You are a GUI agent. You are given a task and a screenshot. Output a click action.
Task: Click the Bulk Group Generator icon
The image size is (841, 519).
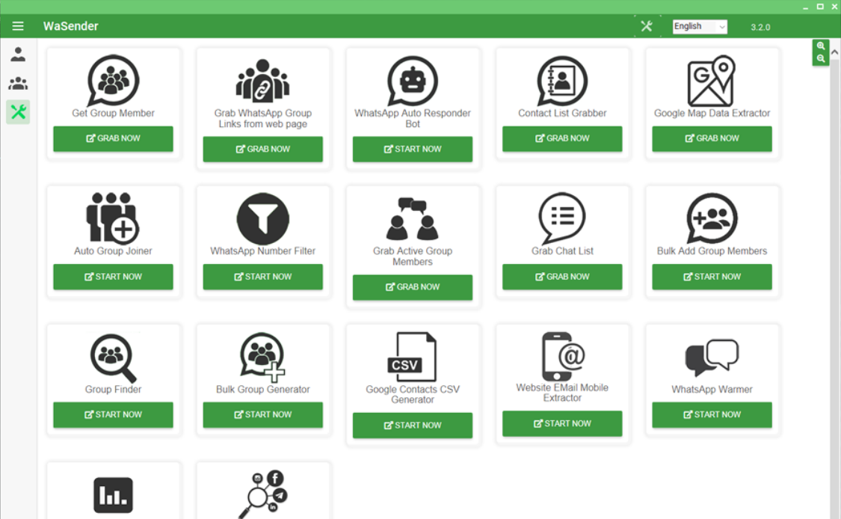pos(262,357)
